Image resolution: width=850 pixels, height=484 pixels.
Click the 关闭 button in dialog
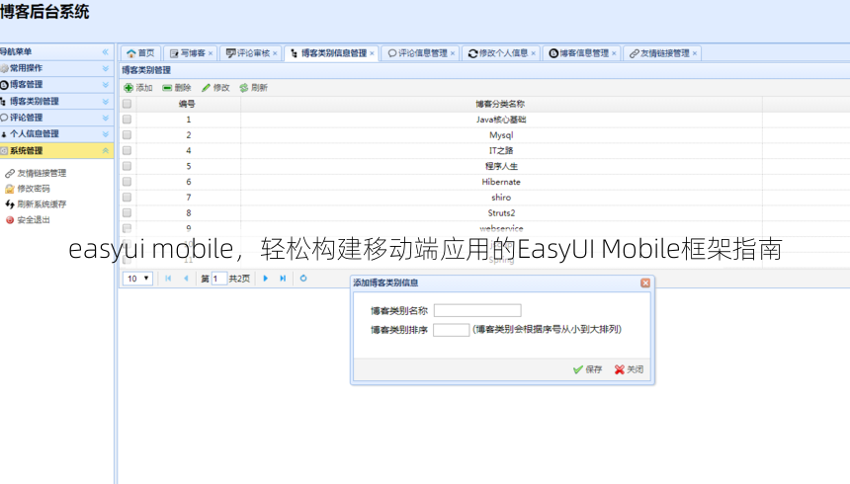(x=629, y=369)
